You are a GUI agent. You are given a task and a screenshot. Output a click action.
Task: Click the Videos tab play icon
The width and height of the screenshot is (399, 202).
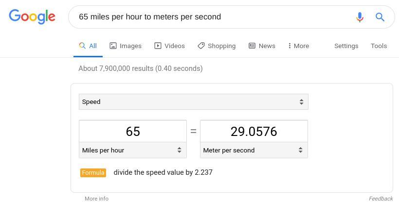coord(158,46)
